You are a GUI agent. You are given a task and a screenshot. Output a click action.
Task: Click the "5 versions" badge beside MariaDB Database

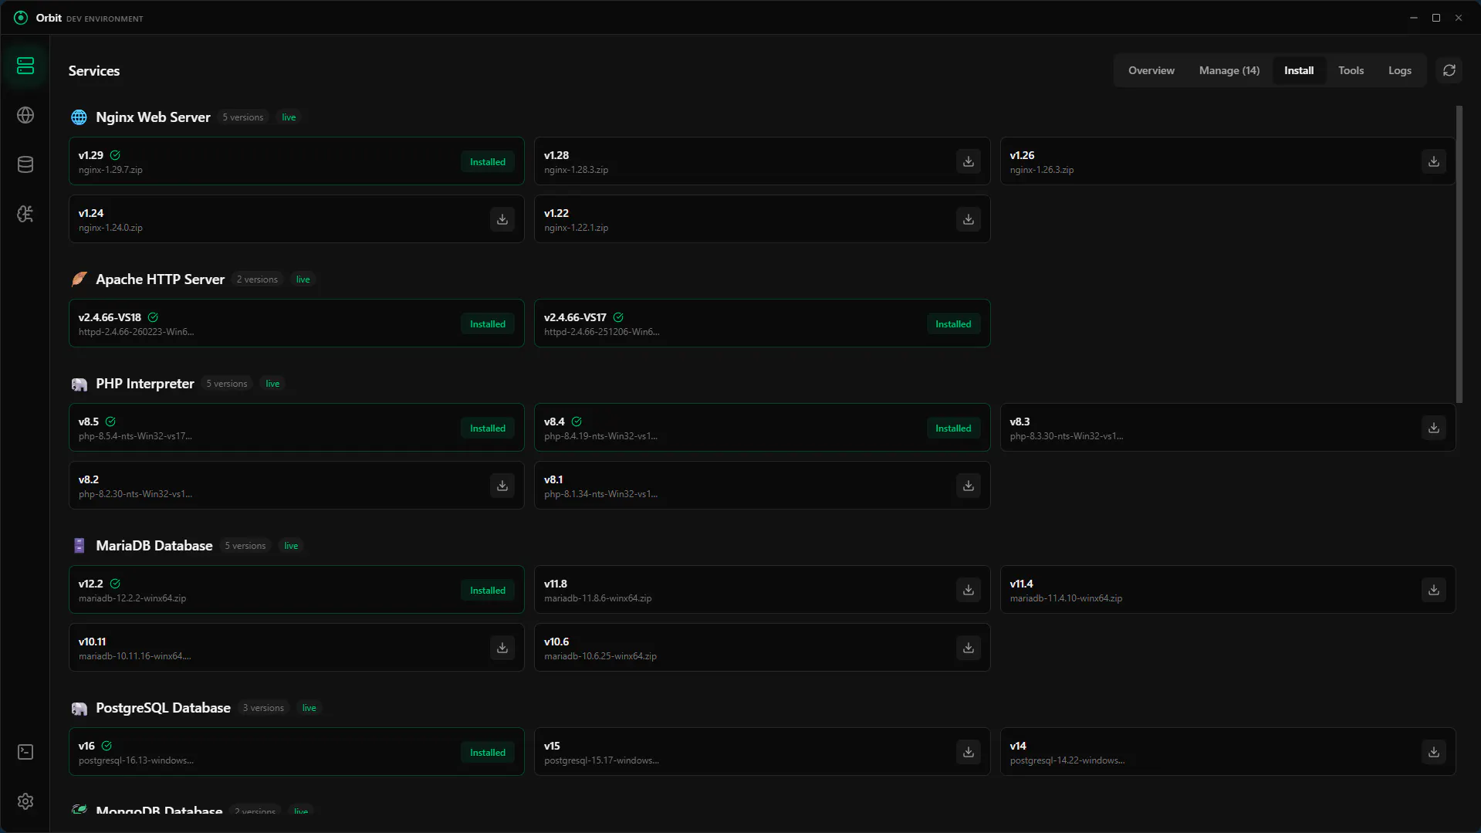click(x=245, y=546)
